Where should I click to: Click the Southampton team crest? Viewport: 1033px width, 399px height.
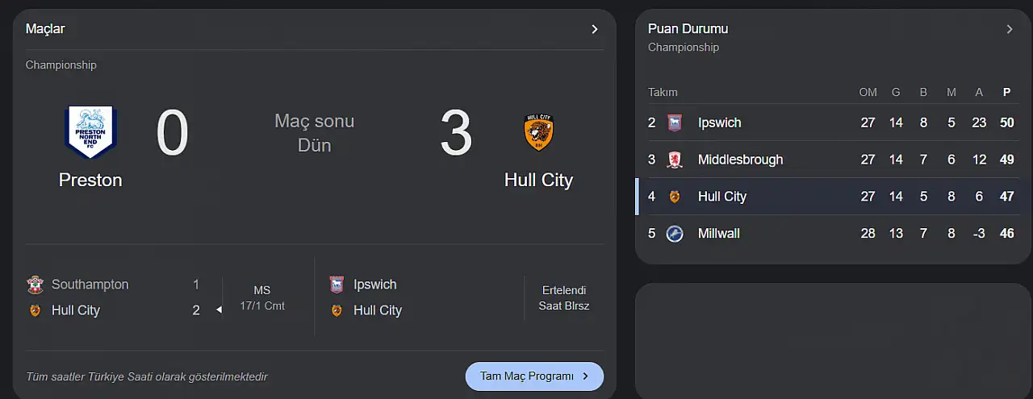click(x=35, y=285)
